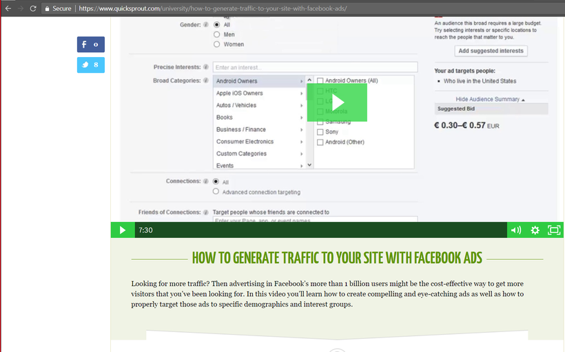Check the Samsung checkbox
This screenshot has height=352, width=565.
pyautogui.click(x=320, y=122)
